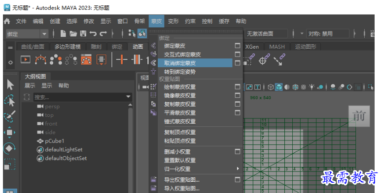The image size is (382, 193).
Task: Pick the Scale tool in the toolbox
Action: coord(9,165)
